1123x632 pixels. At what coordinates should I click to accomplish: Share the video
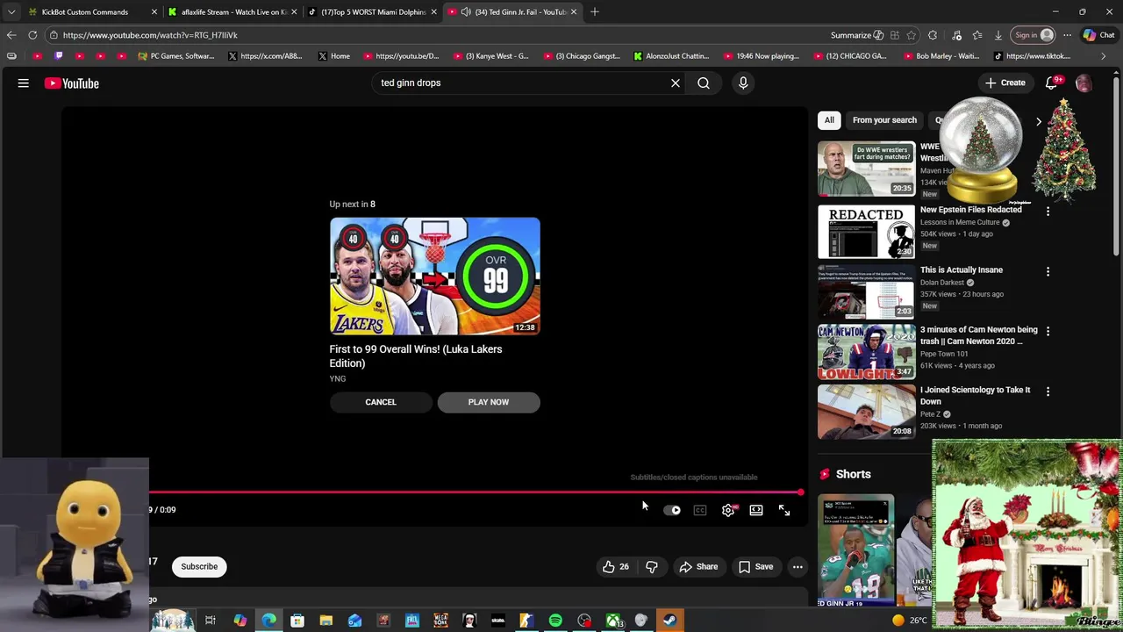point(698,567)
